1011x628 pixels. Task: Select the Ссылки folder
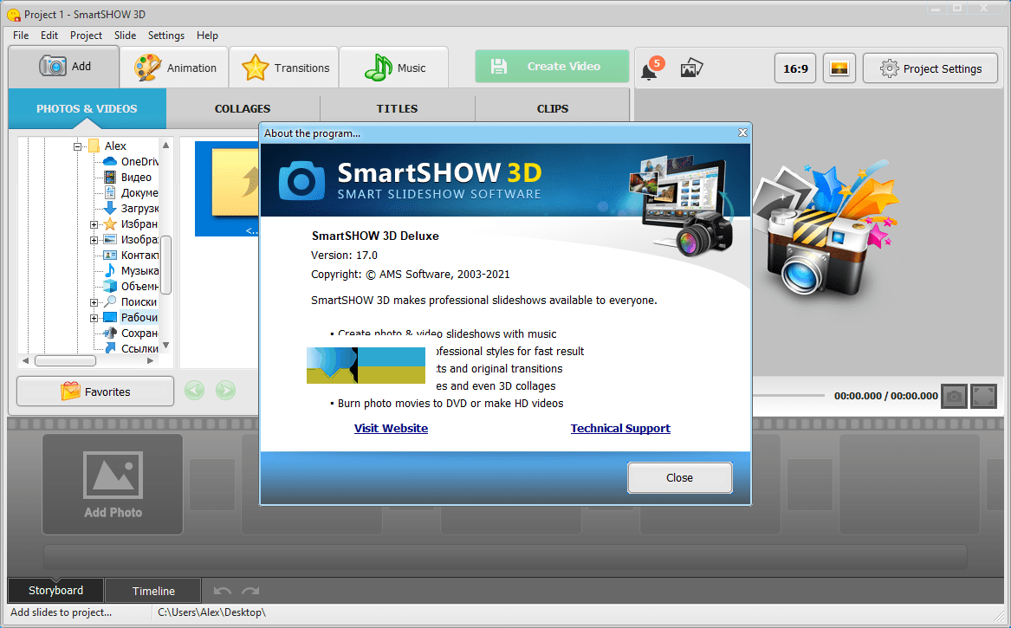point(131,349)
